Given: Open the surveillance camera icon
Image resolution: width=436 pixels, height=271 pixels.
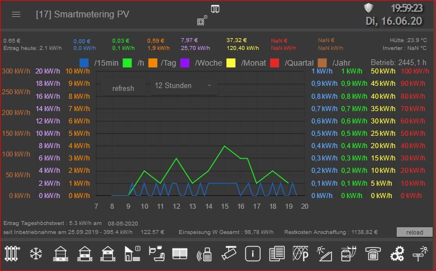Looking at the screenshot, I should (x=229, y=253).
